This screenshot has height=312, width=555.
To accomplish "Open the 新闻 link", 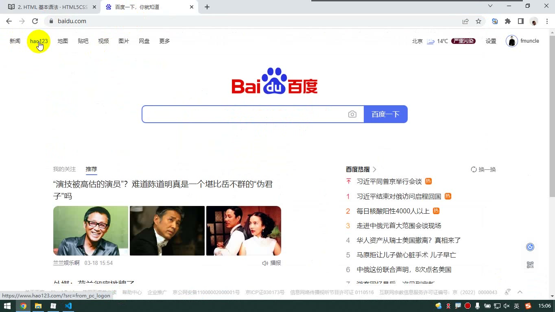I will coord(15,41).
